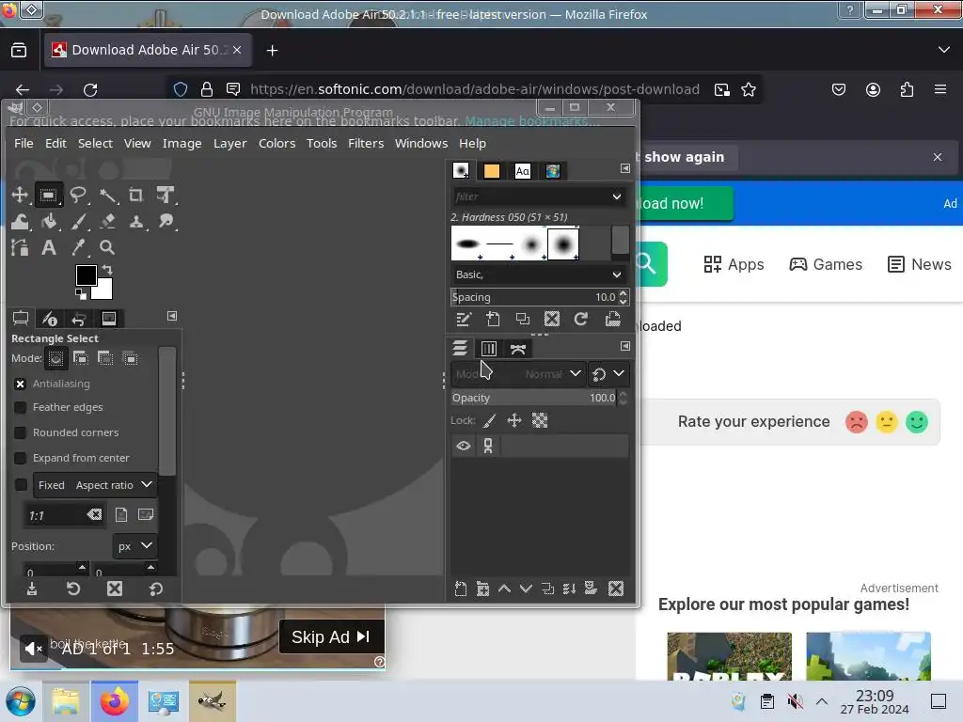
Task: Enable the Feather edges checkbox
Action: pyautogui.click(x=21, y=408)
